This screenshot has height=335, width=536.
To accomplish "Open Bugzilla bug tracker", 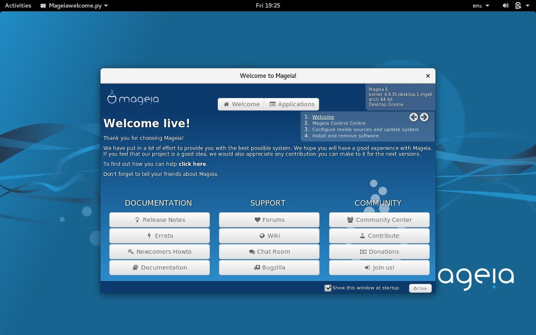I will point(269,267).
